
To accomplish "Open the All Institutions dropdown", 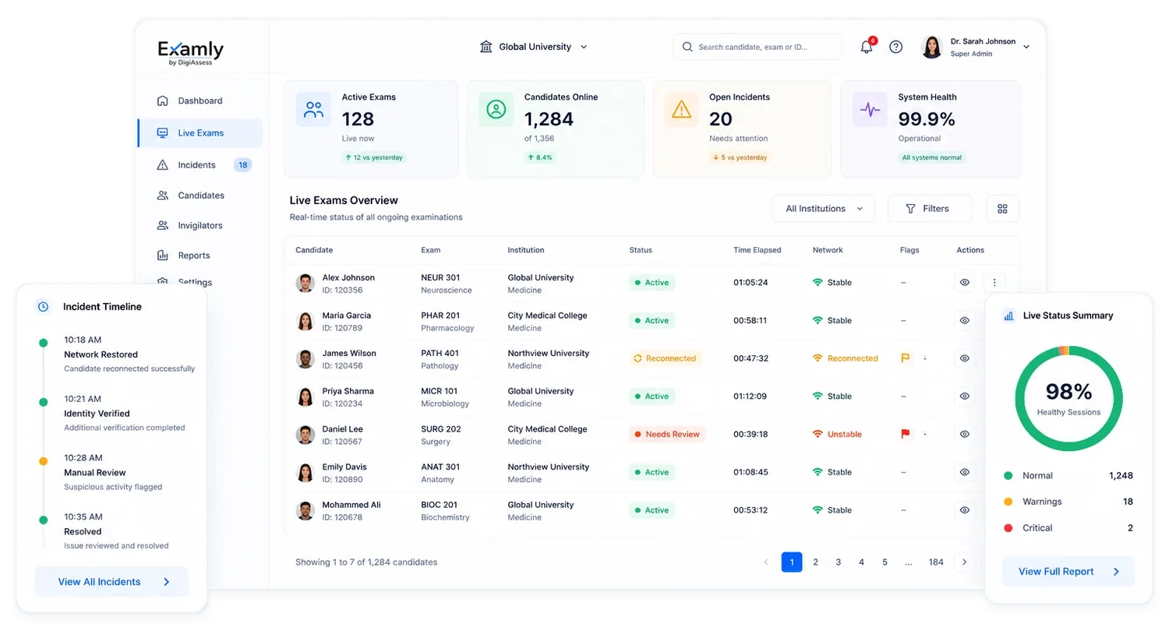I will pyautogui.click(x=824, y=209).
